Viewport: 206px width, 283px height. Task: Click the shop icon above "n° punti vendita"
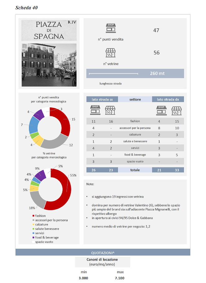click(111, 28)
